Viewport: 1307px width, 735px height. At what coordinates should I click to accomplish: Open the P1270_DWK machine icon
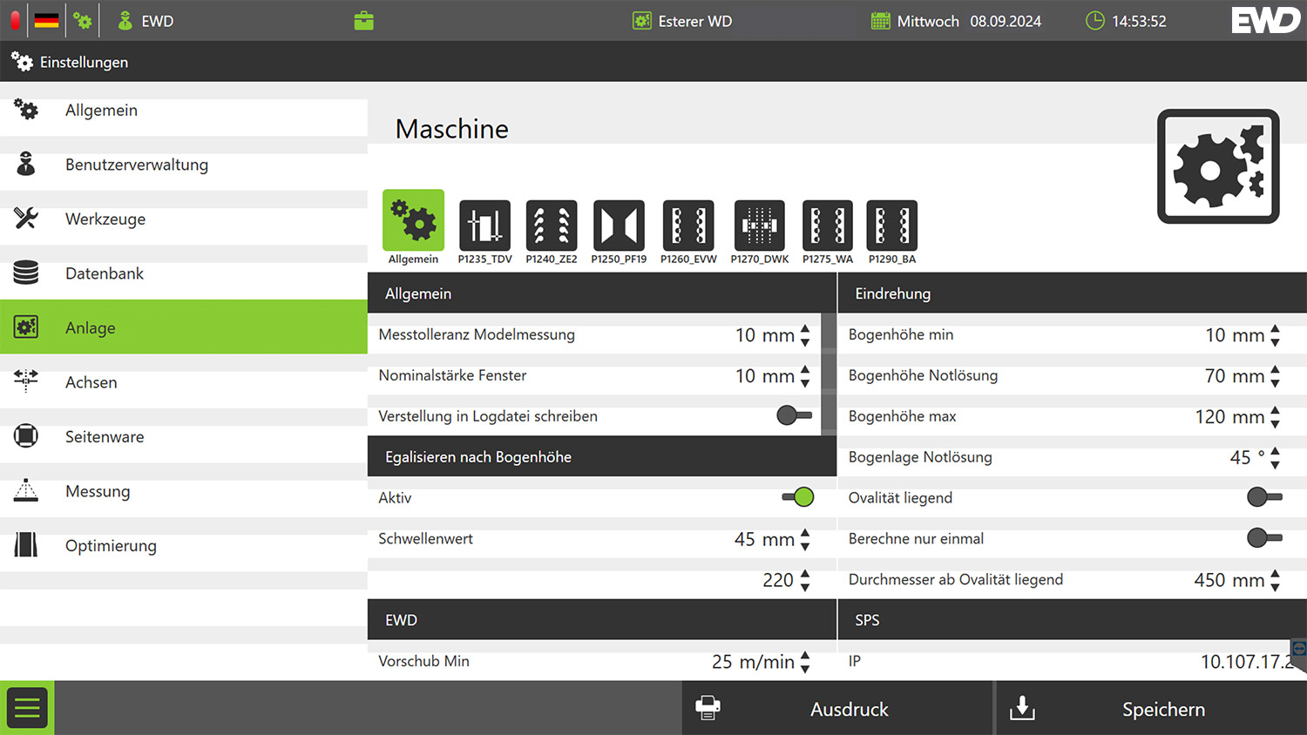coord(759,226)
